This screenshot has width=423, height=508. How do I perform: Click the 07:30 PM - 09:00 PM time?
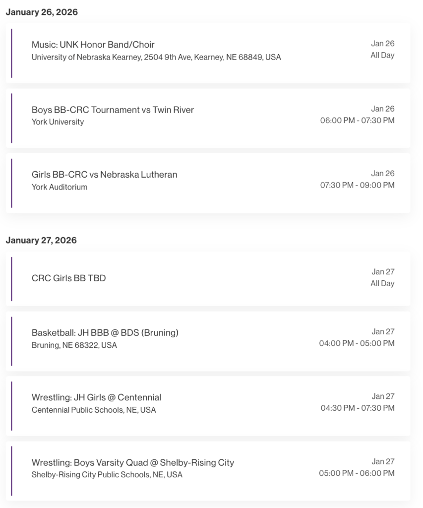click(357, 185)
